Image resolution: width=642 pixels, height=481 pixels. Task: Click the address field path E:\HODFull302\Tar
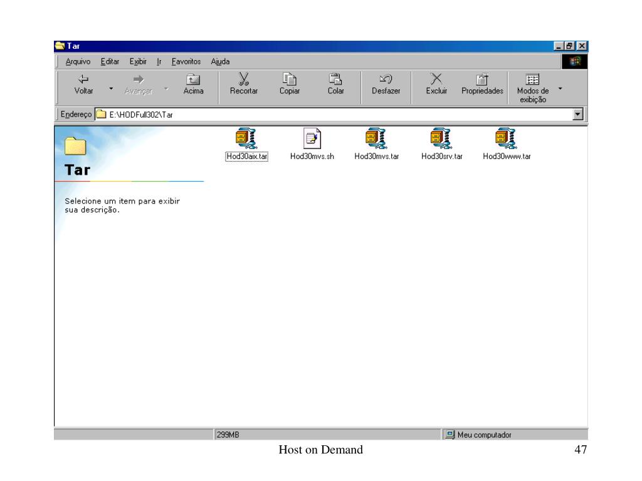coord(141,115)
